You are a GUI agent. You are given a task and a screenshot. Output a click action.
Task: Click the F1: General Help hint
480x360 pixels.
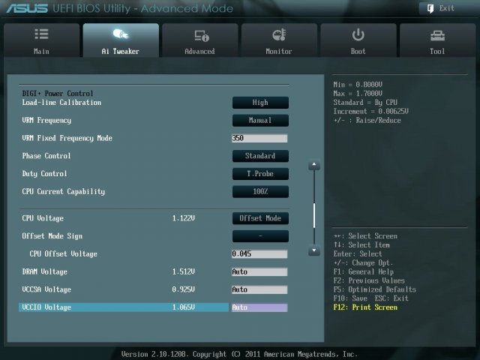click(364, 271)
